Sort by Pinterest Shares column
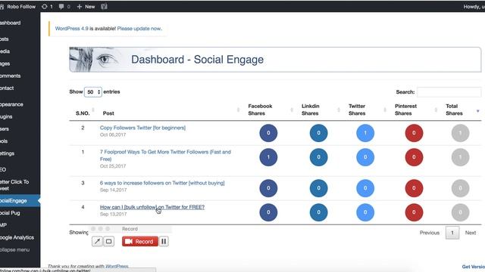This screenshot has width=485, height=272. click(x=405, y=110)
